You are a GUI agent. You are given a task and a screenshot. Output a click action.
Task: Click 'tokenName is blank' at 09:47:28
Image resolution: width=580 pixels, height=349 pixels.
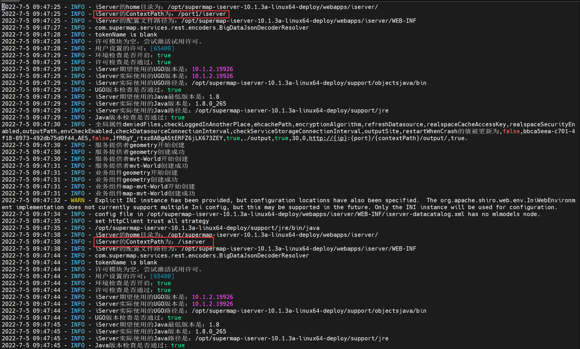pyautogui.click(x=126, y=35)
